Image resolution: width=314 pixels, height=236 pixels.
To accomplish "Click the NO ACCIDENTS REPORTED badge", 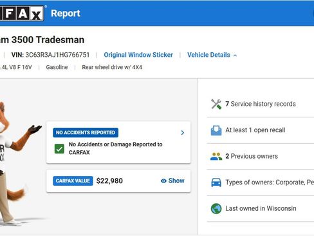I will tap(86, 133).
